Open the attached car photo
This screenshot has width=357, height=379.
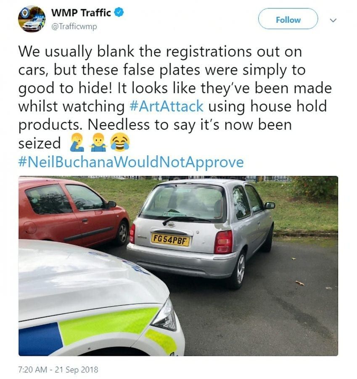(x=178, y=266)
